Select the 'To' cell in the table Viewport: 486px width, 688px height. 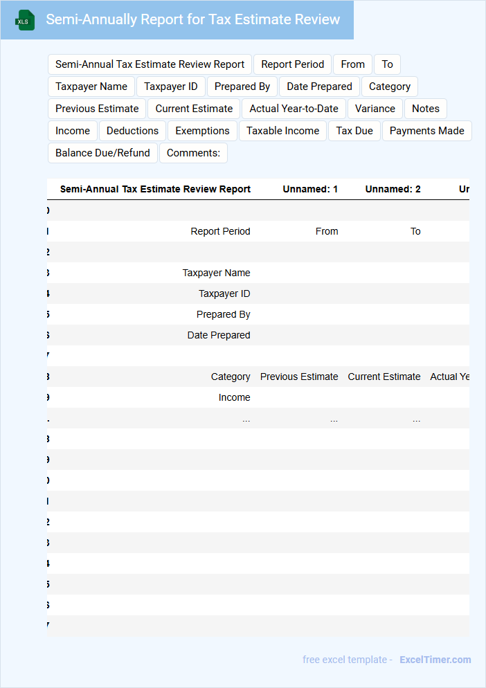(415, 231)
